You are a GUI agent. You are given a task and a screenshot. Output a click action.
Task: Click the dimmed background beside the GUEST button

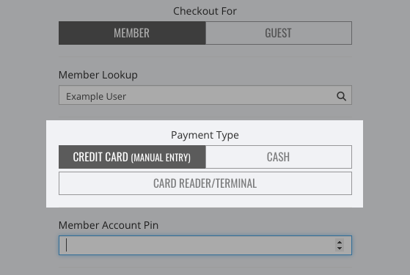(381, 33)
